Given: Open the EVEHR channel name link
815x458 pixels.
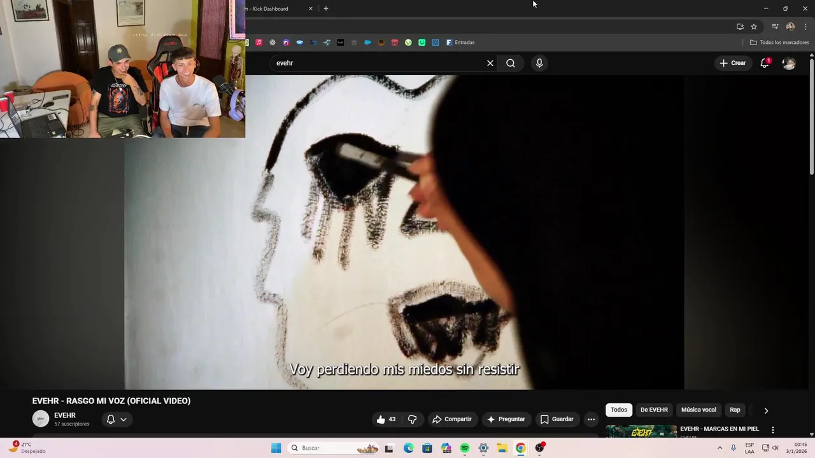Looking at the screenshot, I should 65,415.
